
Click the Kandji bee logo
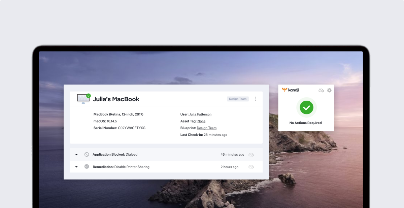pyautogui.click(x=284, y=90)
